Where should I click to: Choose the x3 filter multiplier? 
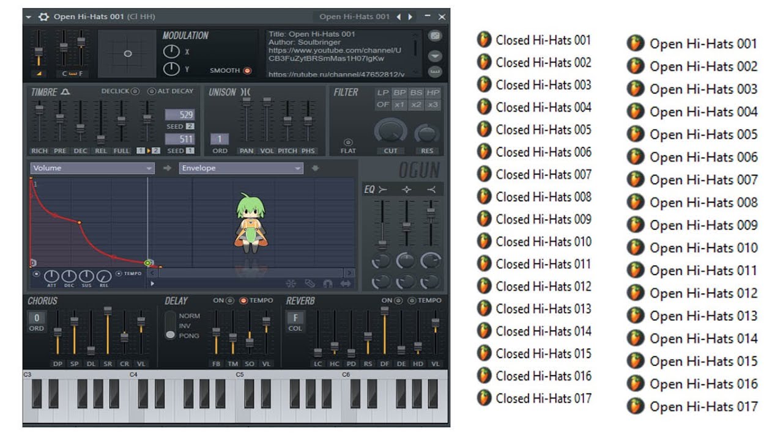(432, 105)
